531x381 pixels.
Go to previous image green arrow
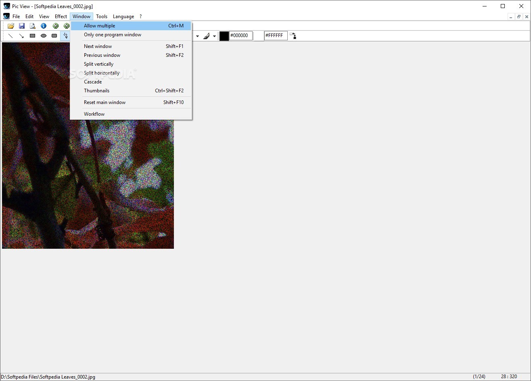point(56,26)
